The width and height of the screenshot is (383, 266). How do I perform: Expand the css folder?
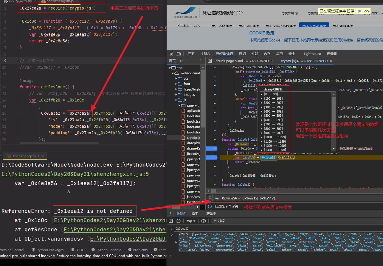176,79
